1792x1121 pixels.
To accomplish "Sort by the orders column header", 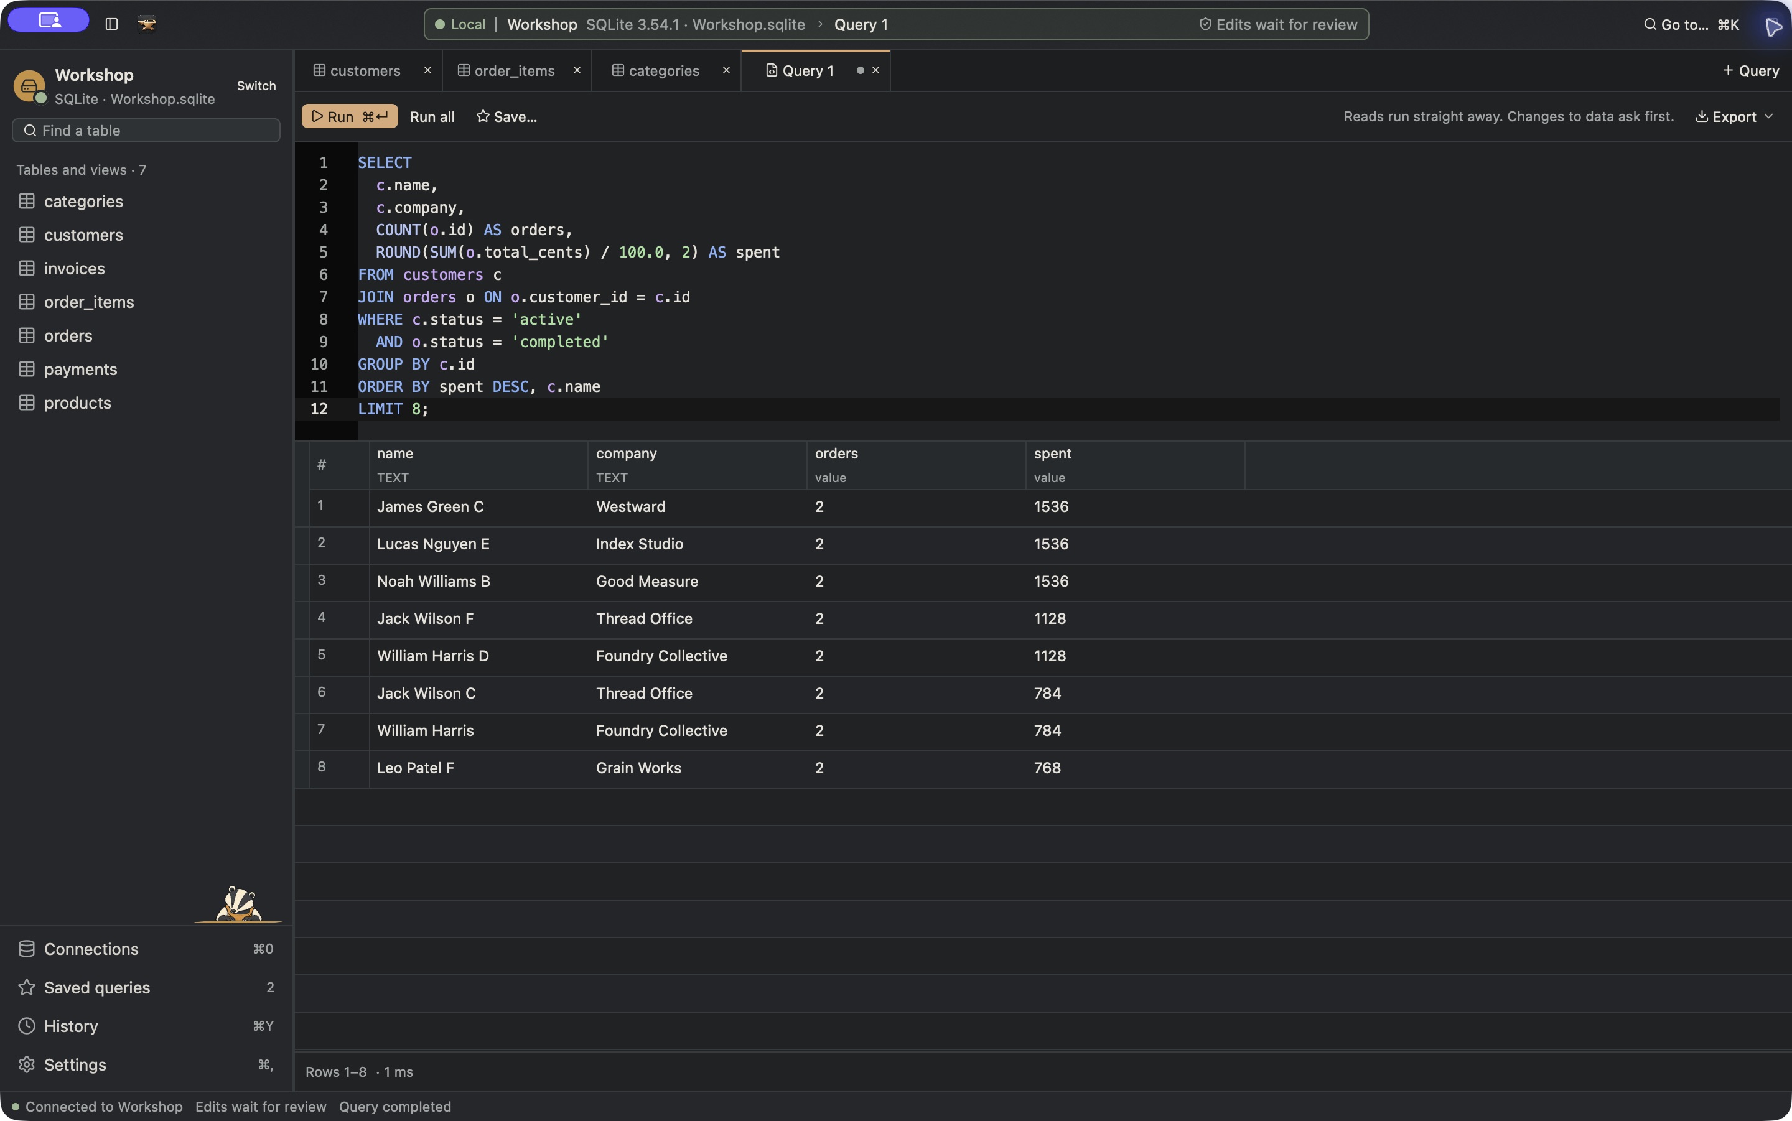I will 917,465.
